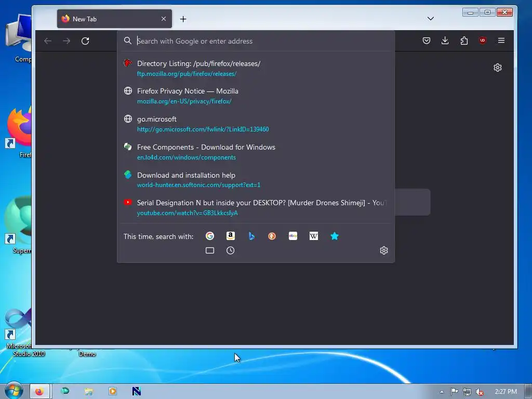Screen dimensions: 532x399
Task: Close the New Tab tab
Action: tap(164, 19)
